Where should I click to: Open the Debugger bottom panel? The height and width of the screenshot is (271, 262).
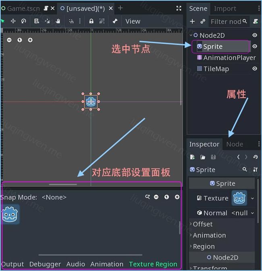click(45, 264)
